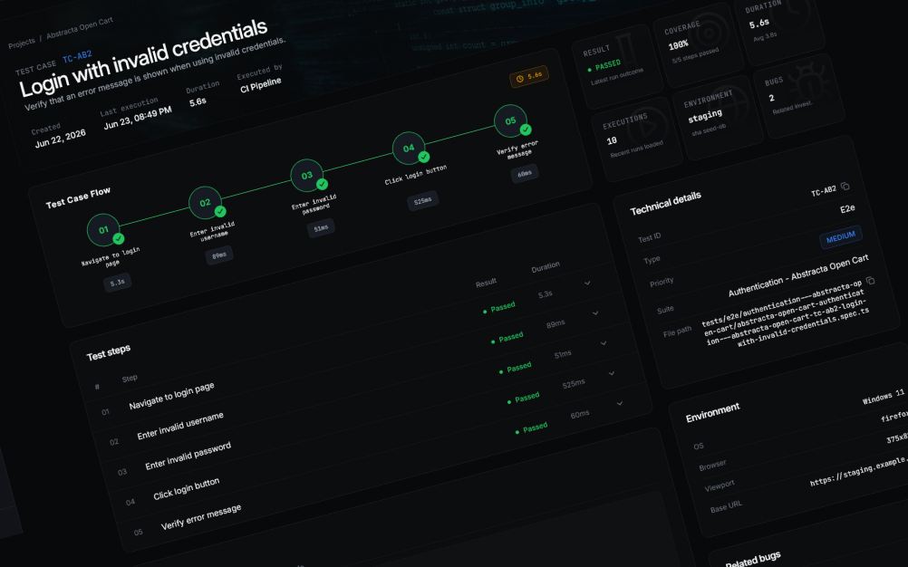This screenshot has width=908, height=567.
Task: Expand the test step row showing 51ms
Action: tap(604, 343)
